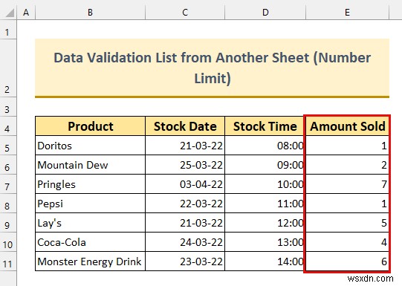Click the 'Product' header cell
The height and width of the screenshot is (286, 402).
(x=90, y=126)
